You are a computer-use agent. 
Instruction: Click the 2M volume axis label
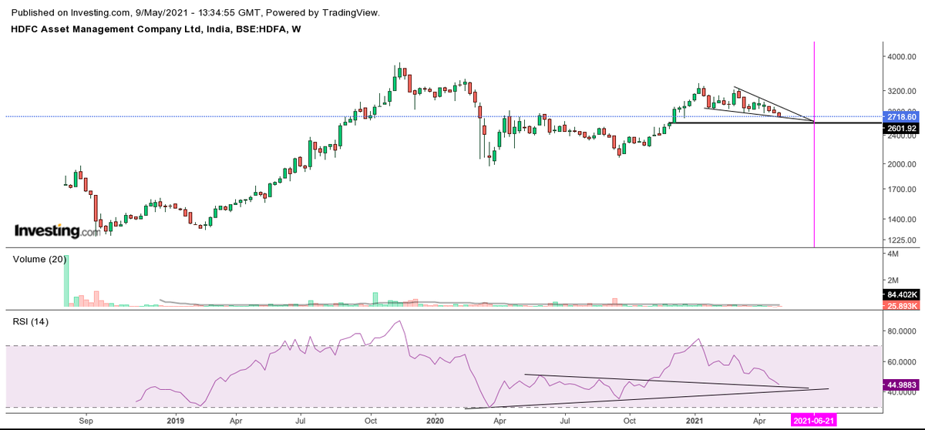coord(893,280)
